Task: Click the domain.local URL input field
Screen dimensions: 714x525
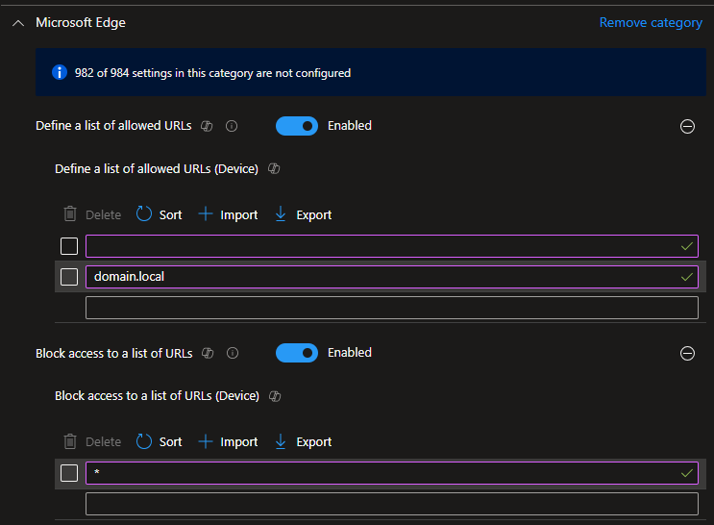Action: point(392,277)
